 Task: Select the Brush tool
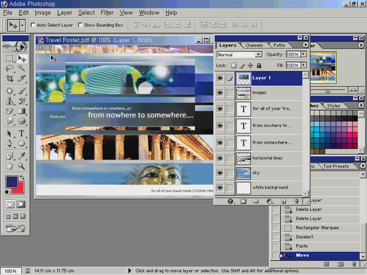point(21,91)
